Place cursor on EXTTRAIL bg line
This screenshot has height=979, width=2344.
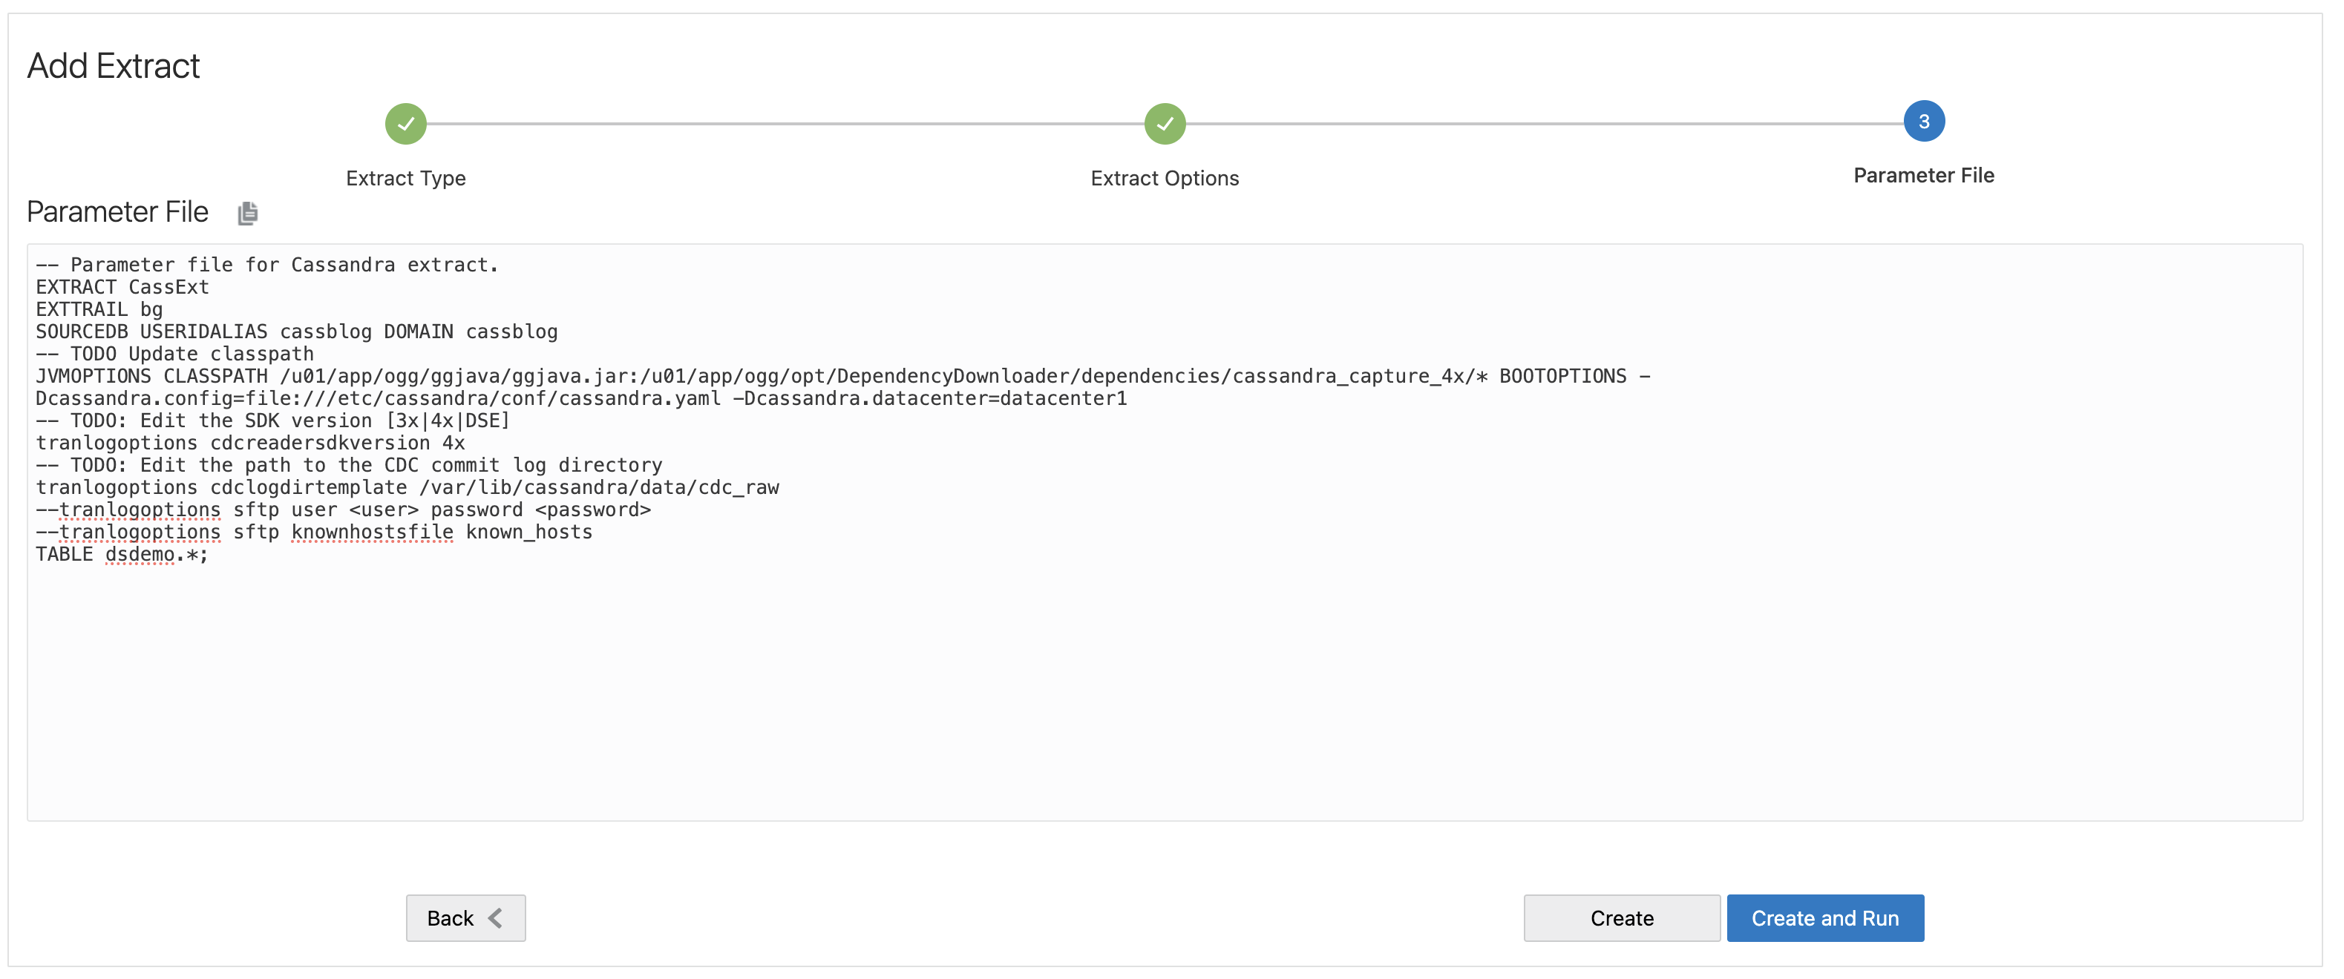(x=99, y=310)
